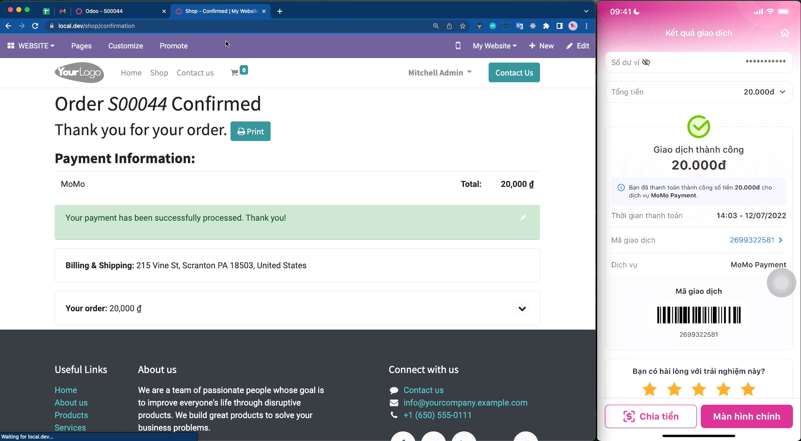Open footer Services link

70,428
